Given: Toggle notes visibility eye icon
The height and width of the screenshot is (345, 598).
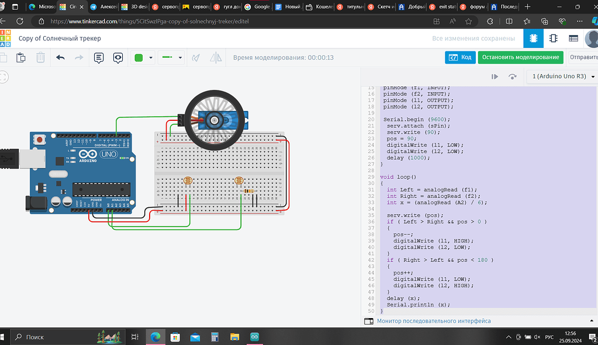Looking at the screenshot, I should (x=118, y=58).
